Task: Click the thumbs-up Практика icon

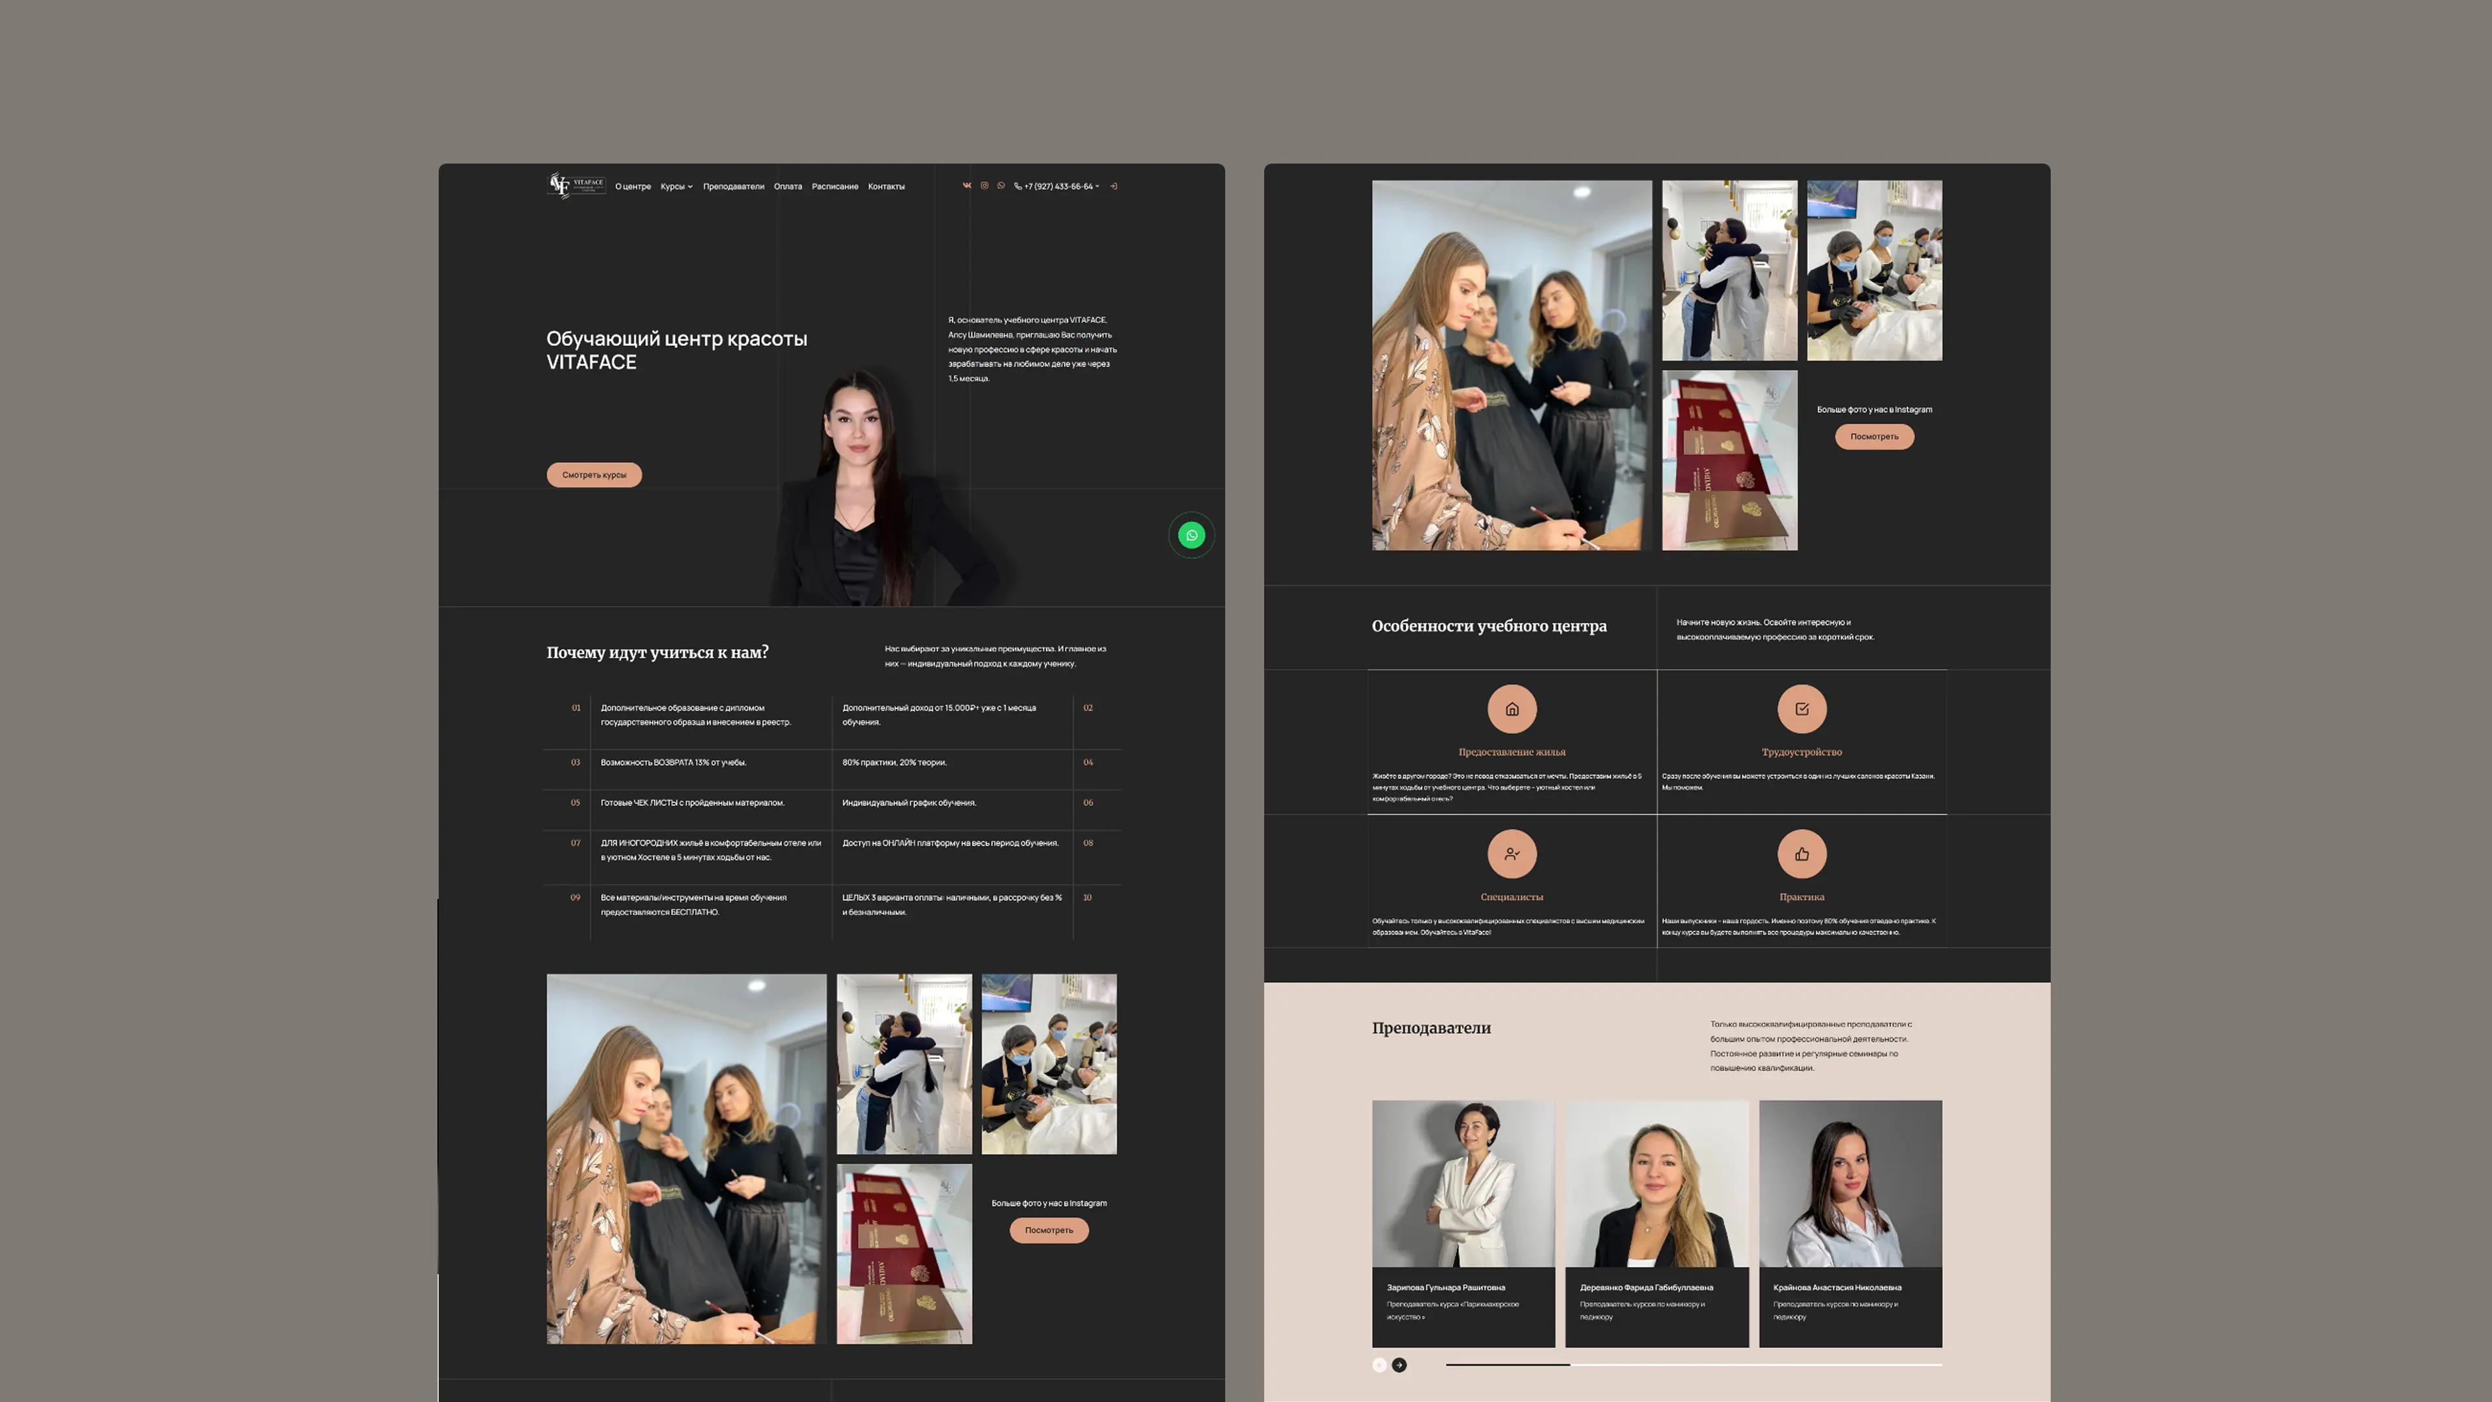Action: (x=1802, y=854)
